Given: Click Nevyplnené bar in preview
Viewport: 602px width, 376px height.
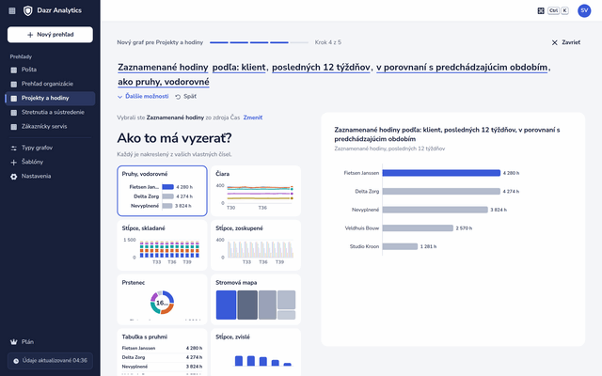Looking at the screenshot, I should coord(435,210).
